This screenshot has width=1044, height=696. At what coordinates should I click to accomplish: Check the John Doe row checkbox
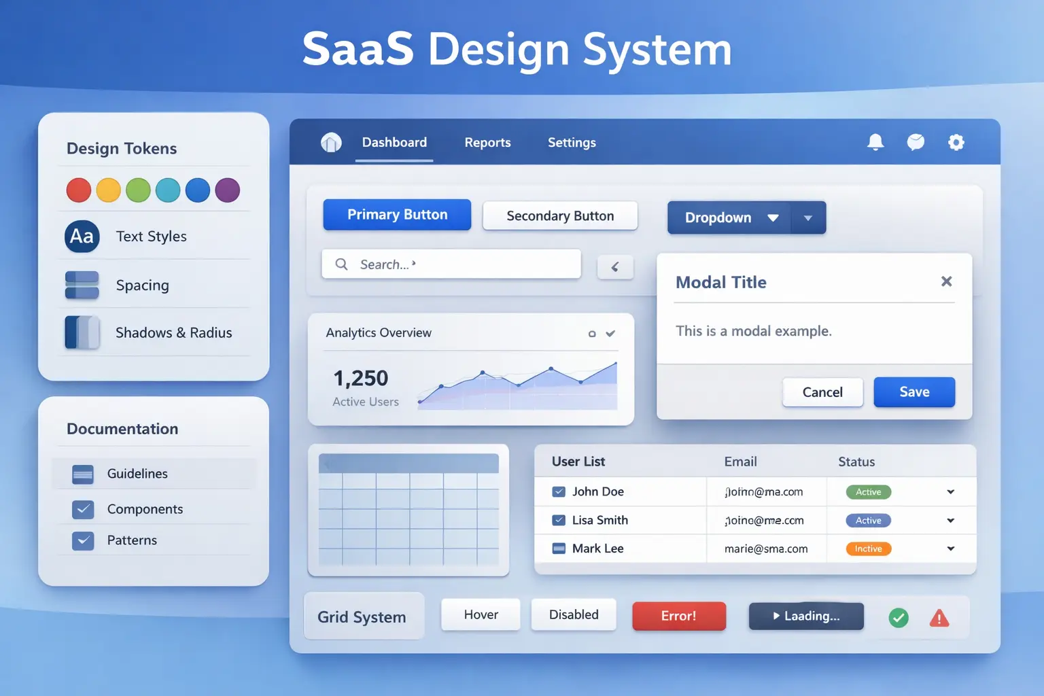click(x=559, y=491)
